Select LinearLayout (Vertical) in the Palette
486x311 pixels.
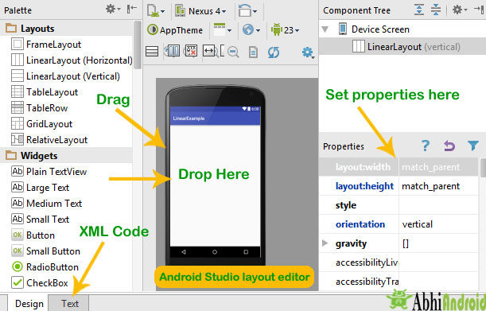point(65,76)
